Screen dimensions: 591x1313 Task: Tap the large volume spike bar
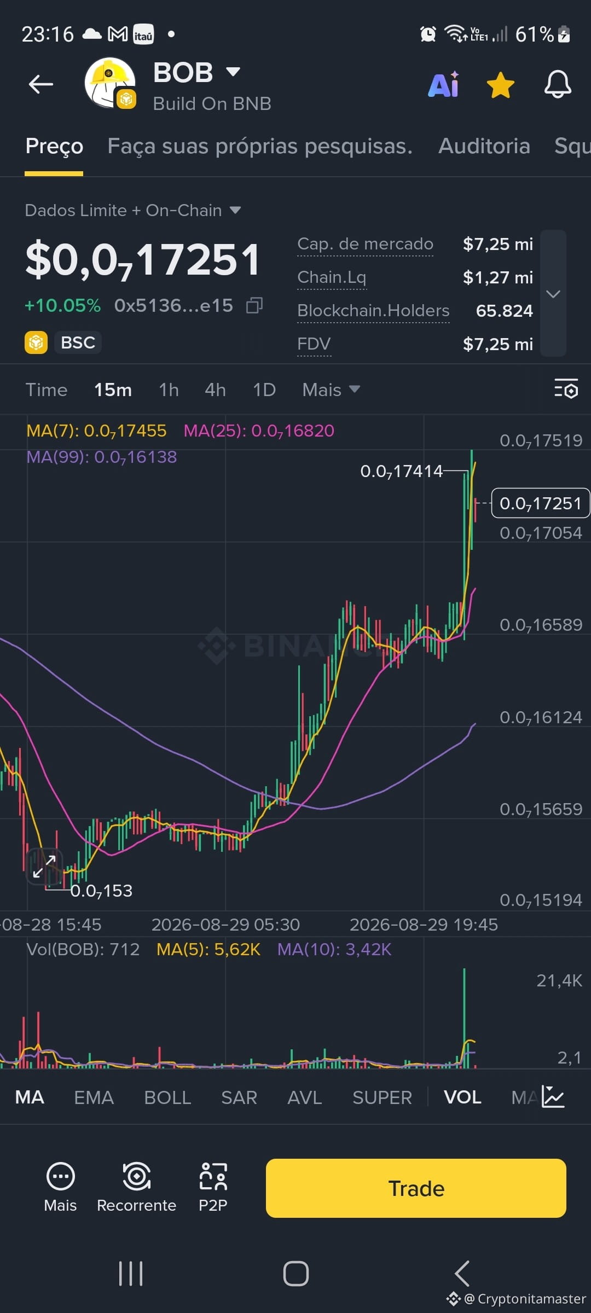point(464,1018)
